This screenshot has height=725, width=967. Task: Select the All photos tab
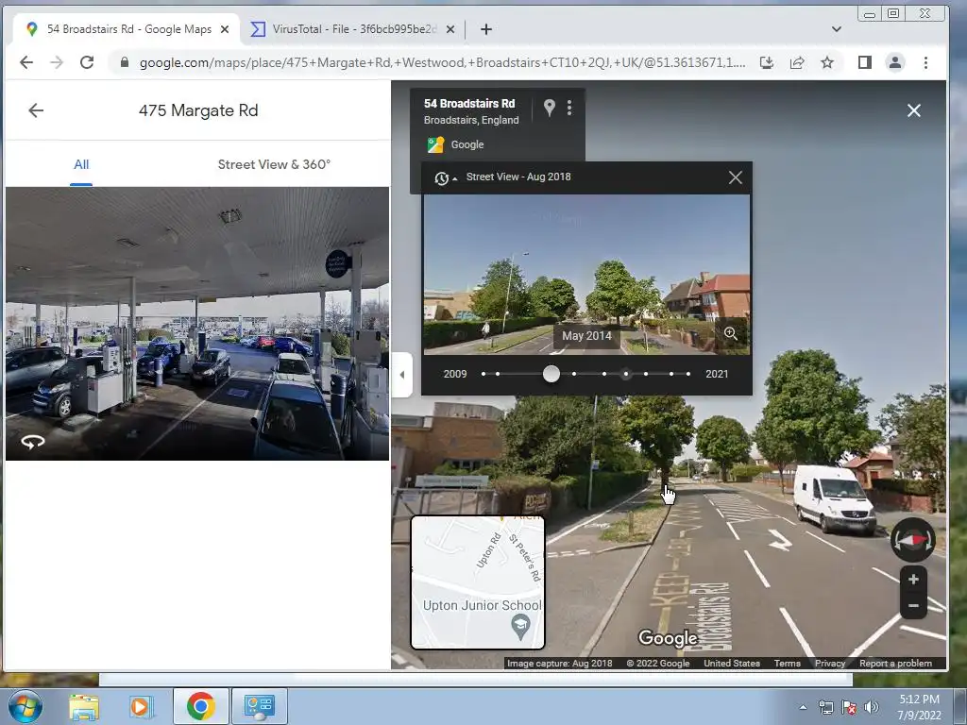[x=81, y=164]
